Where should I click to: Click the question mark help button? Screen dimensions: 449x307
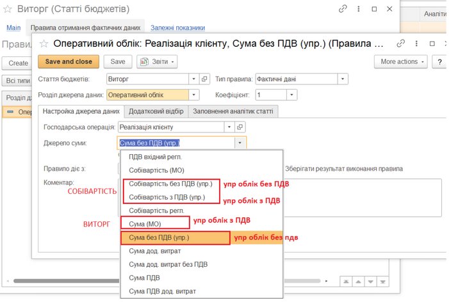(x=440, y=62)
